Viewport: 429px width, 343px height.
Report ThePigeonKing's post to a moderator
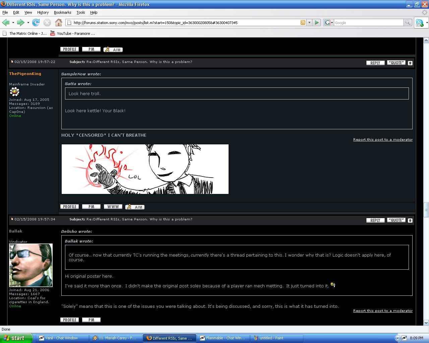(x=382, y=139)
